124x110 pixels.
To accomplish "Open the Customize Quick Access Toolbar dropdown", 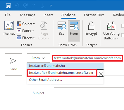I will coord(51,6).
